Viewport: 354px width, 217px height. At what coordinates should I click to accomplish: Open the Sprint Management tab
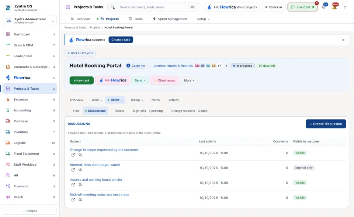point(170,19)
